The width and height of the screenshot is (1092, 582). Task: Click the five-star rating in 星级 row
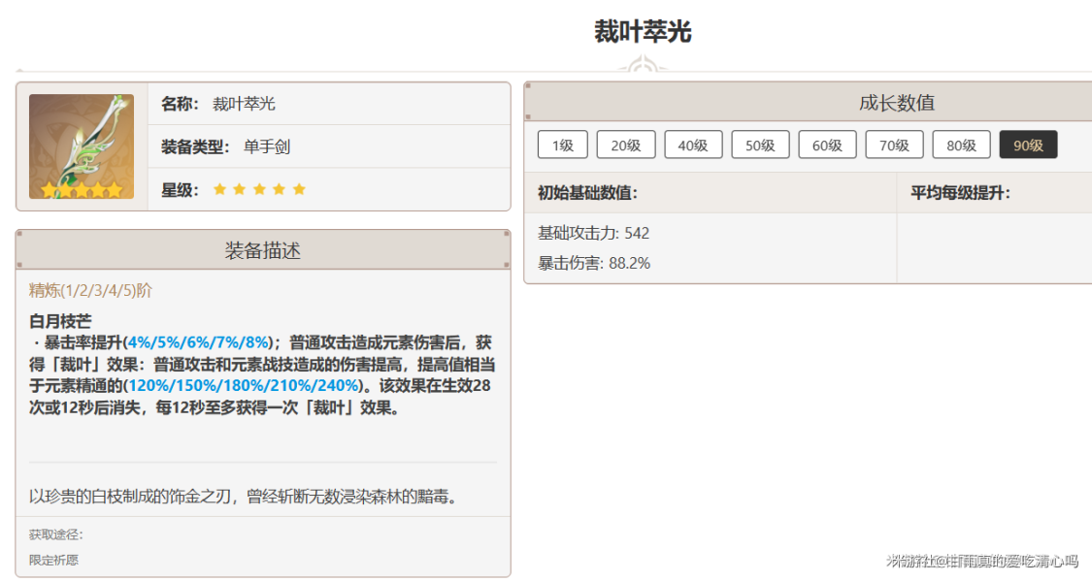[x=259, y=190]
